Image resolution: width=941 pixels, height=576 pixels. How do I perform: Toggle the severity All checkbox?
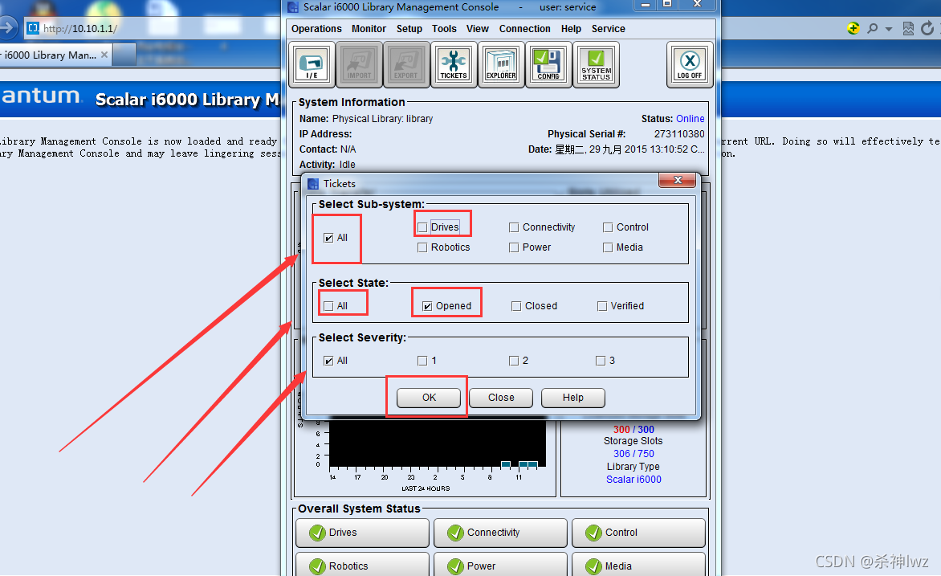328,361
